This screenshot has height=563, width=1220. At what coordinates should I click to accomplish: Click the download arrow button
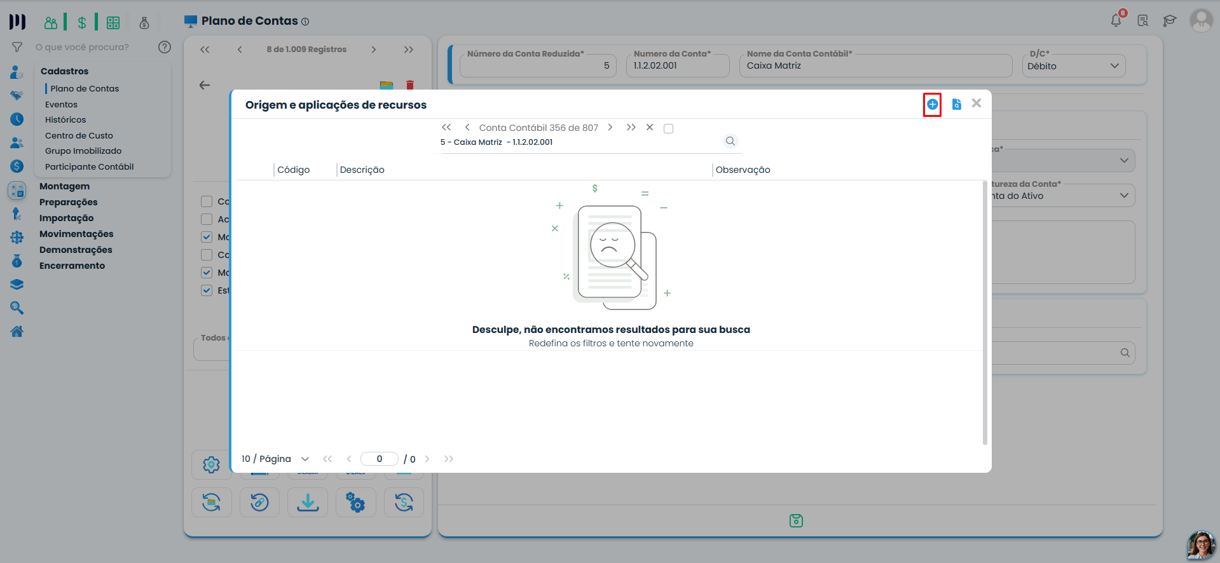(x=308, y=503)
